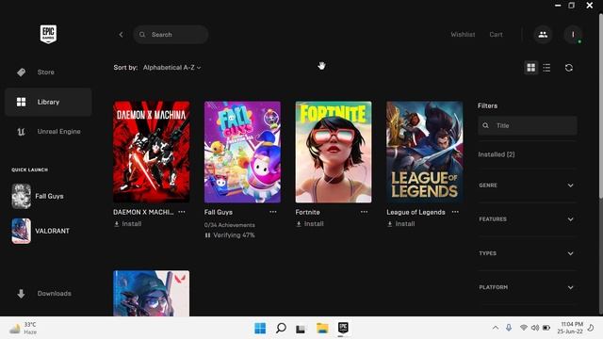Show hidden tray icons
Image resolution: width=603 pixels, height=339 pixels.
496,328
